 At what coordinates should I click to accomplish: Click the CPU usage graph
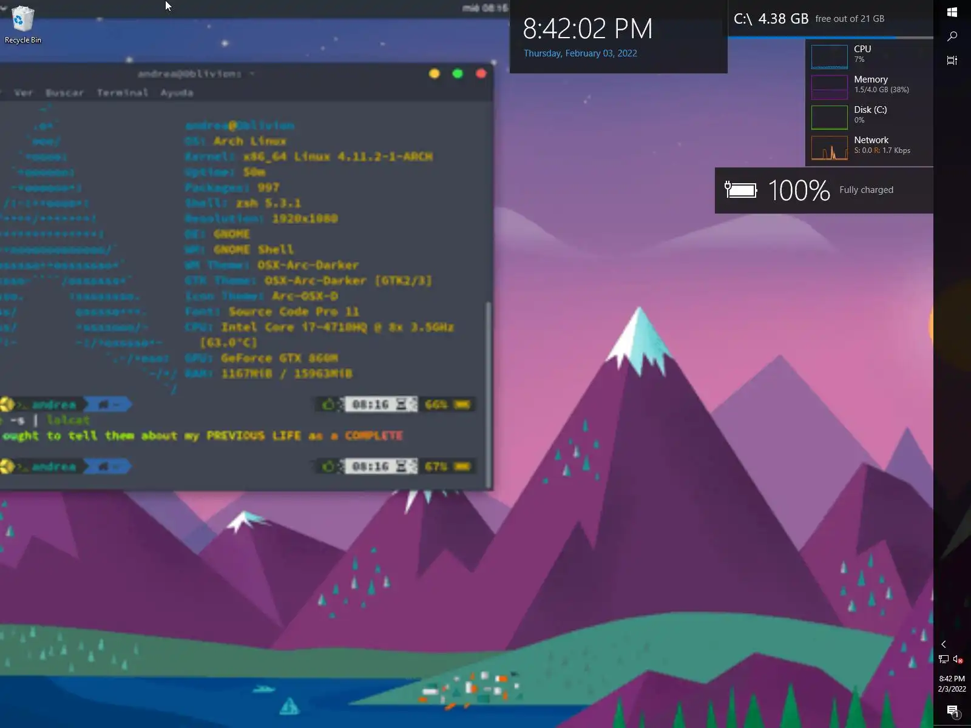[x=830, y=56]
